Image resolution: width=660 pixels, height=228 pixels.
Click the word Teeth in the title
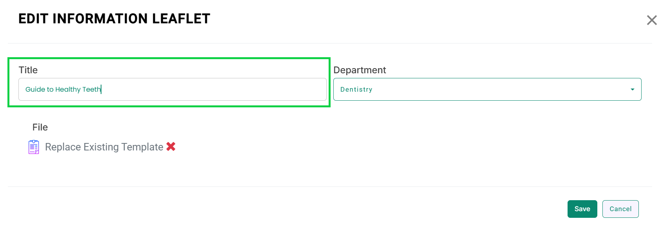91,89
